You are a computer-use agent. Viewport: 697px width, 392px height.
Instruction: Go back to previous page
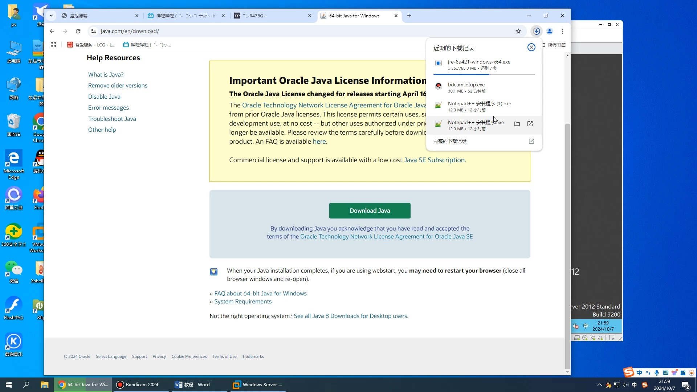52,31
